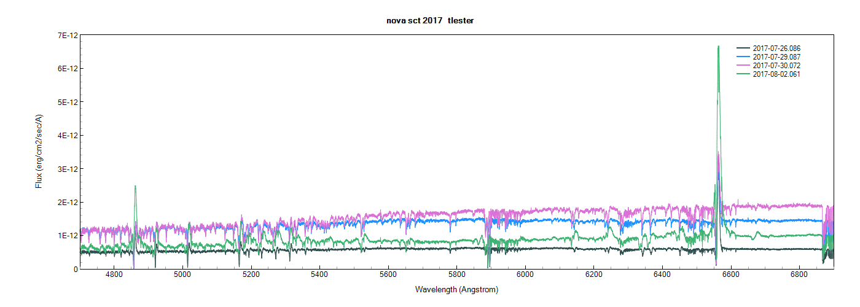The height and width of the screenshot is (307, 860).
Task: Click the 4800 tick label on the x-axis
Action: (114, 276)
